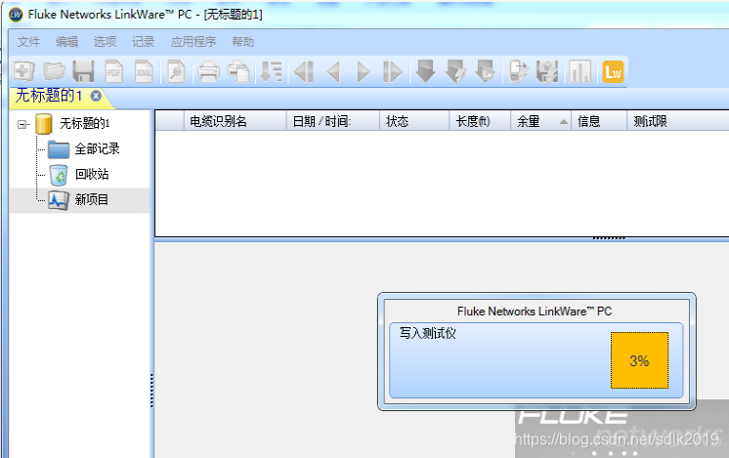
Task: Click the down-arrow with lightning icon
Action: point(455,71)
